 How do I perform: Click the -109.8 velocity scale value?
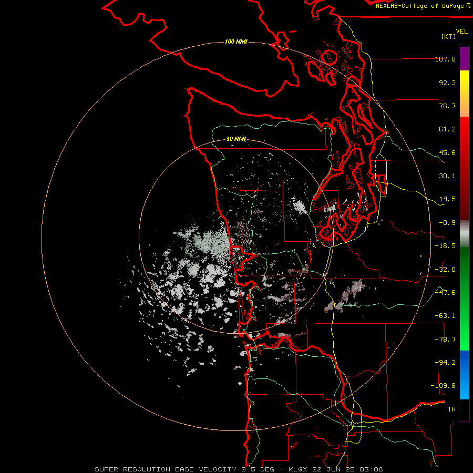click(443, 386)
